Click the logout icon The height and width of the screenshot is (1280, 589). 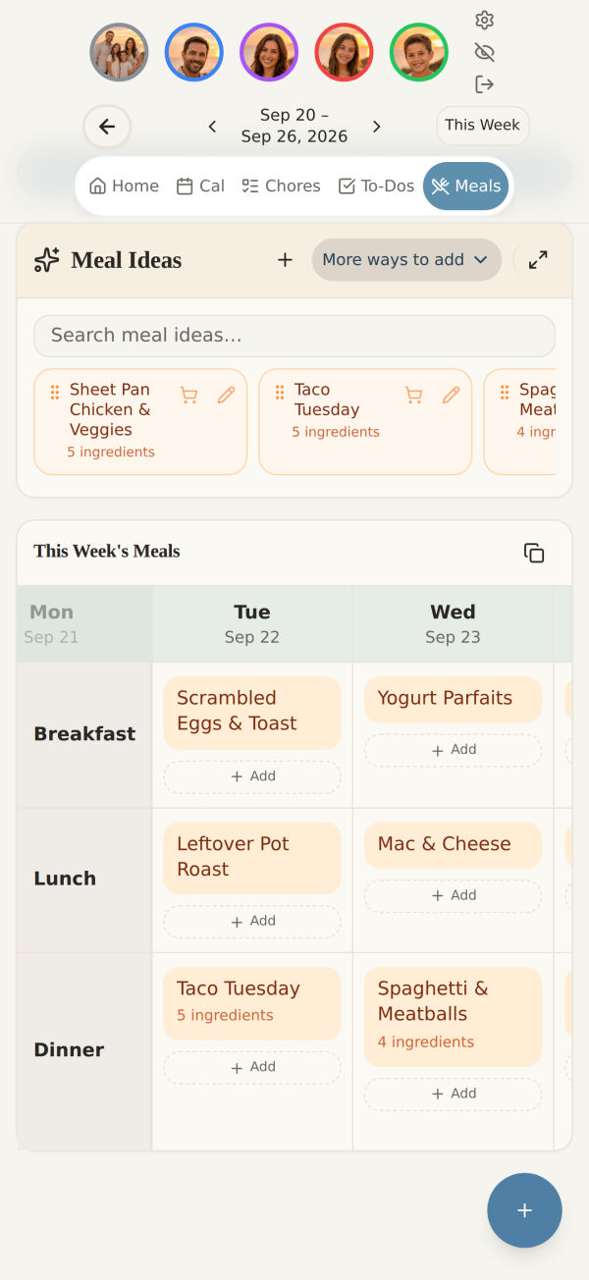point(484,84)
